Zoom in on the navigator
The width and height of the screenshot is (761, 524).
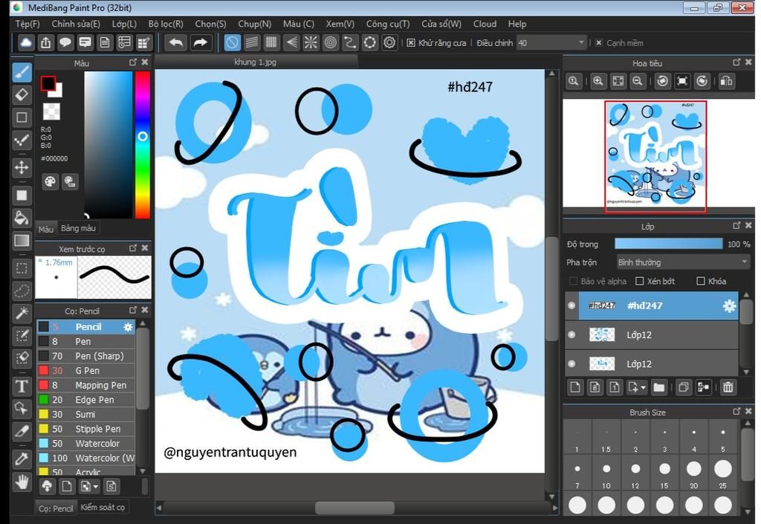coord(598,81)
